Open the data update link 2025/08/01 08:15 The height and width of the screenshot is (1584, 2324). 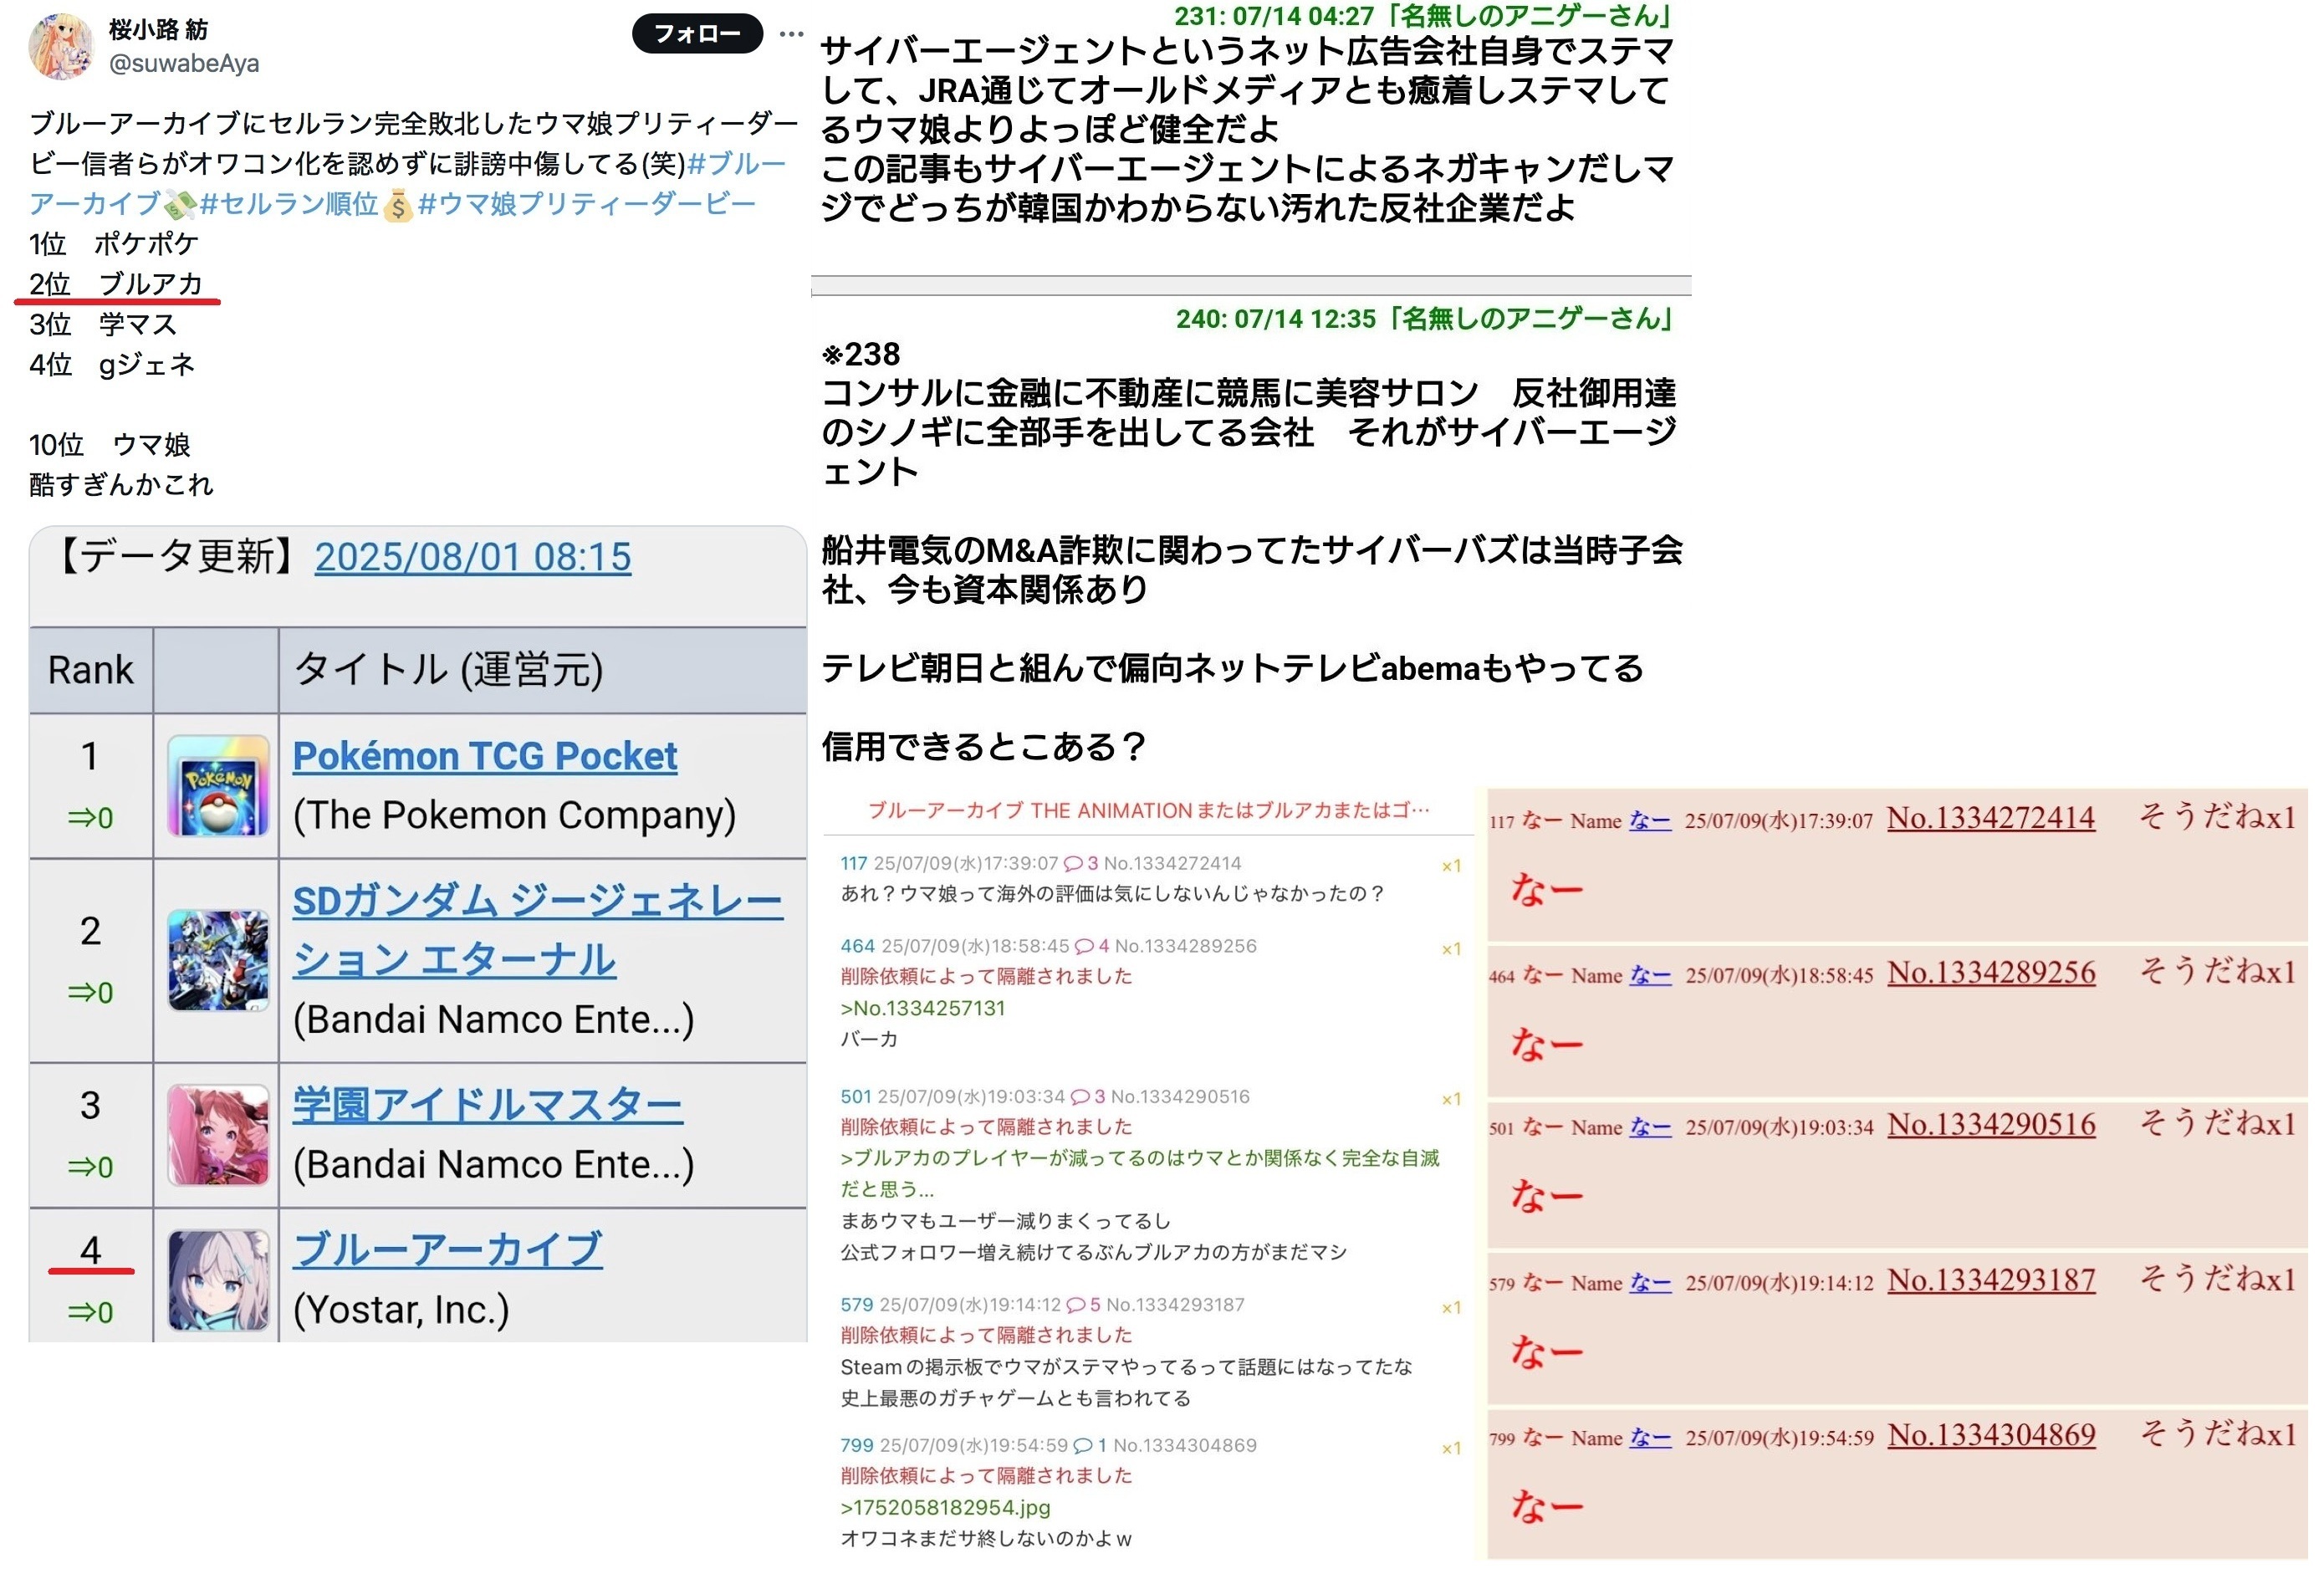click(473, 557)
